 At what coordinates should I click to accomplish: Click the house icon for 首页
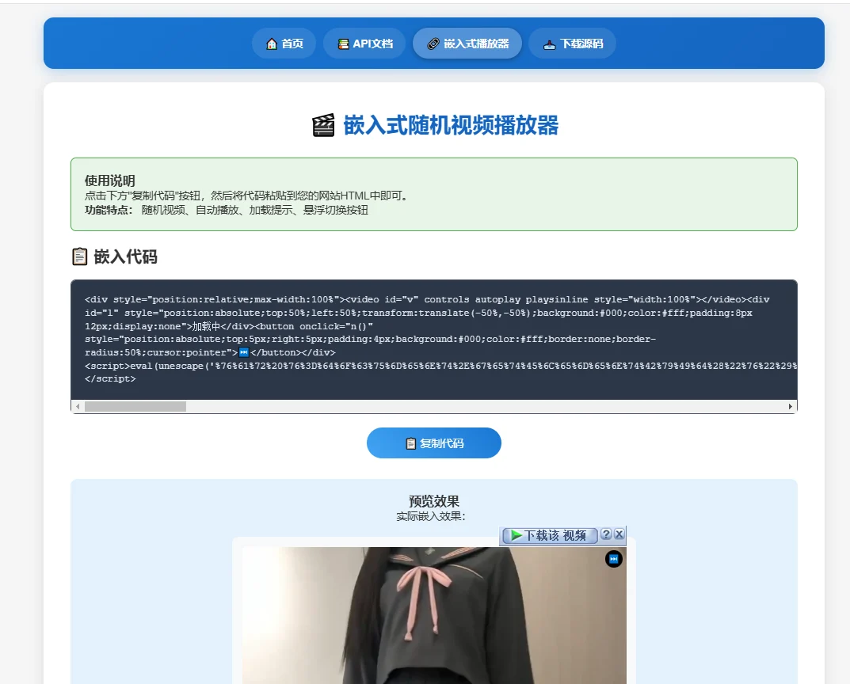coord(272,44)
